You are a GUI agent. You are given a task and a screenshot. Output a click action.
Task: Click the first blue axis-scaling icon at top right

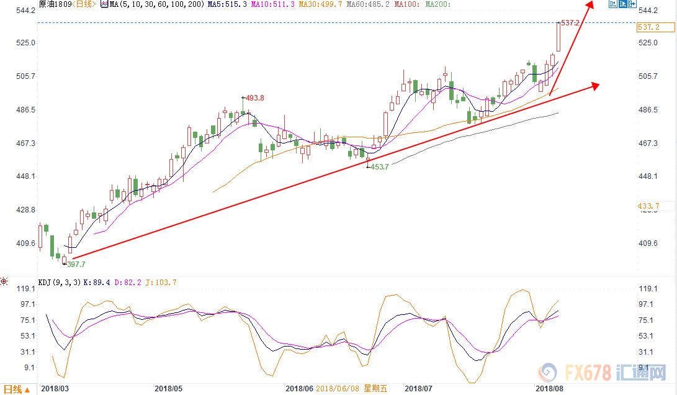612,4
